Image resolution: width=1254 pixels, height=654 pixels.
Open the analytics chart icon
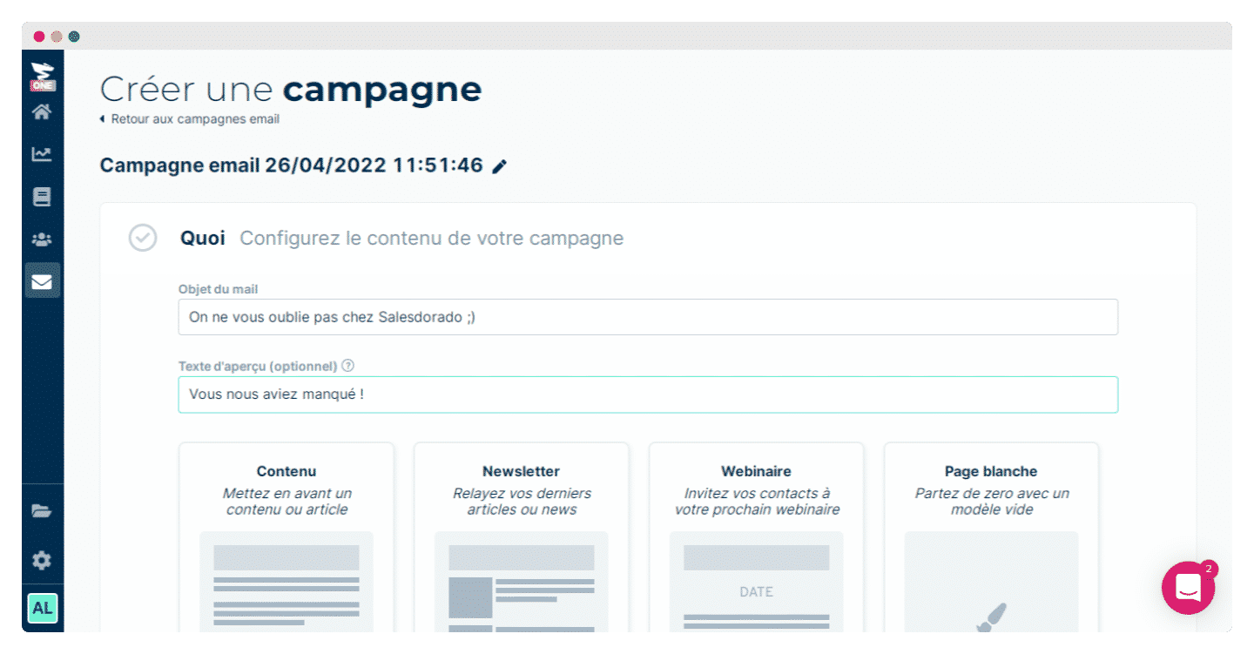click(42, 154)
